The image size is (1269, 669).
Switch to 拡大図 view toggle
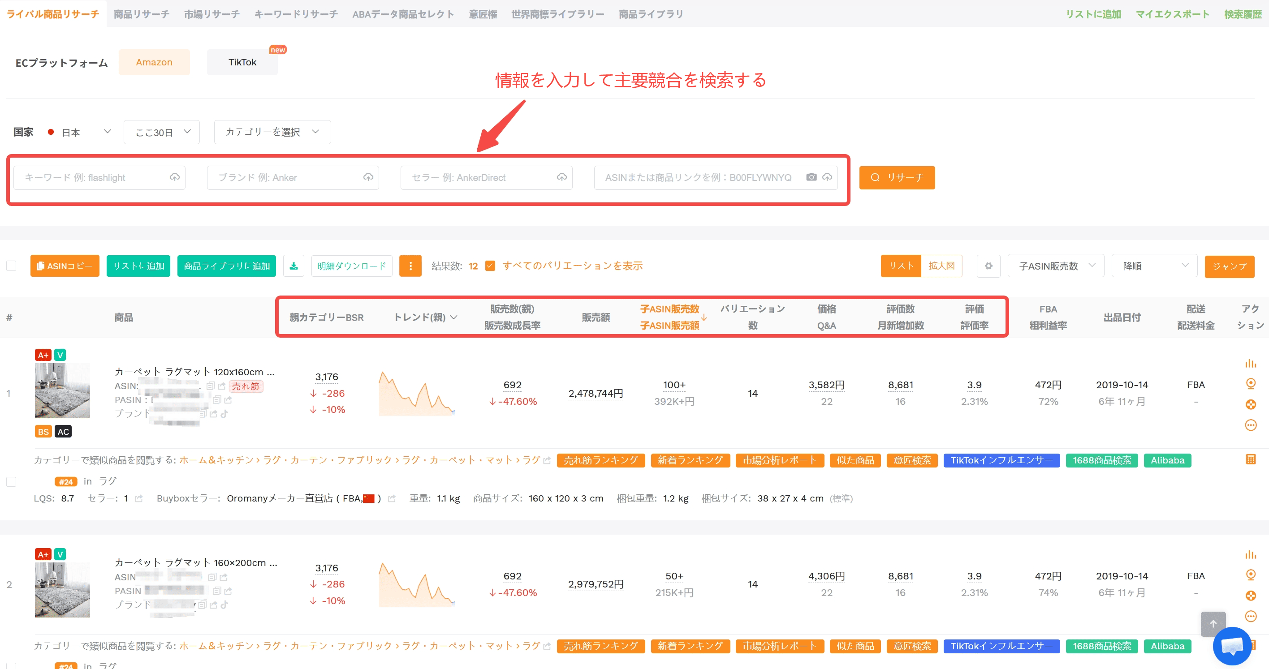tap(941, 266)
